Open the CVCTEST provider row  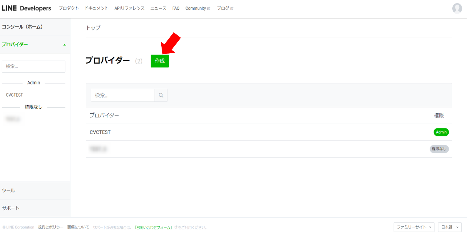coord(269,132)
